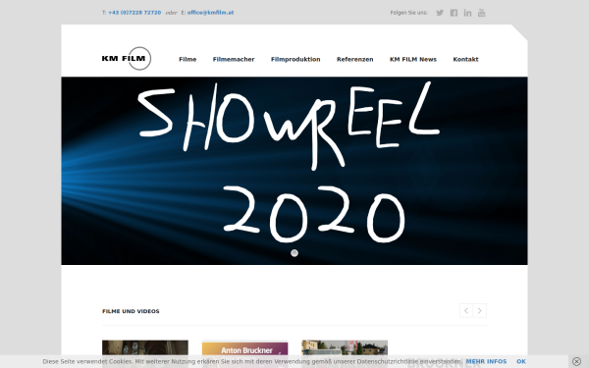Open the Anton Bruckner film thumbnail
This screenshot has width=589, height=368.
tap(244, 347)
